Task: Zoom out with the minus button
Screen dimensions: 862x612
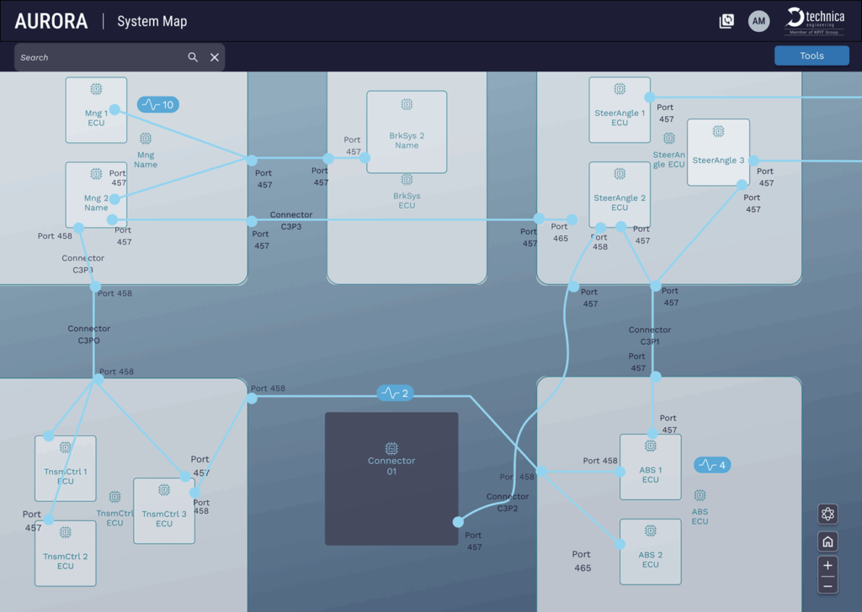Action: 827,585
